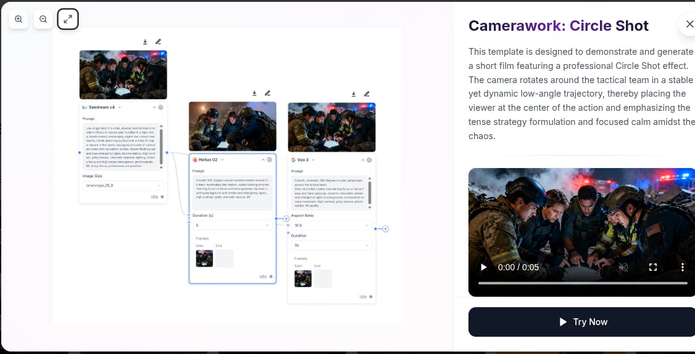This screenshot has width=695, height=354.
Task: Click the Hailuo 02 prompt text box
Action: pos(232,193)
